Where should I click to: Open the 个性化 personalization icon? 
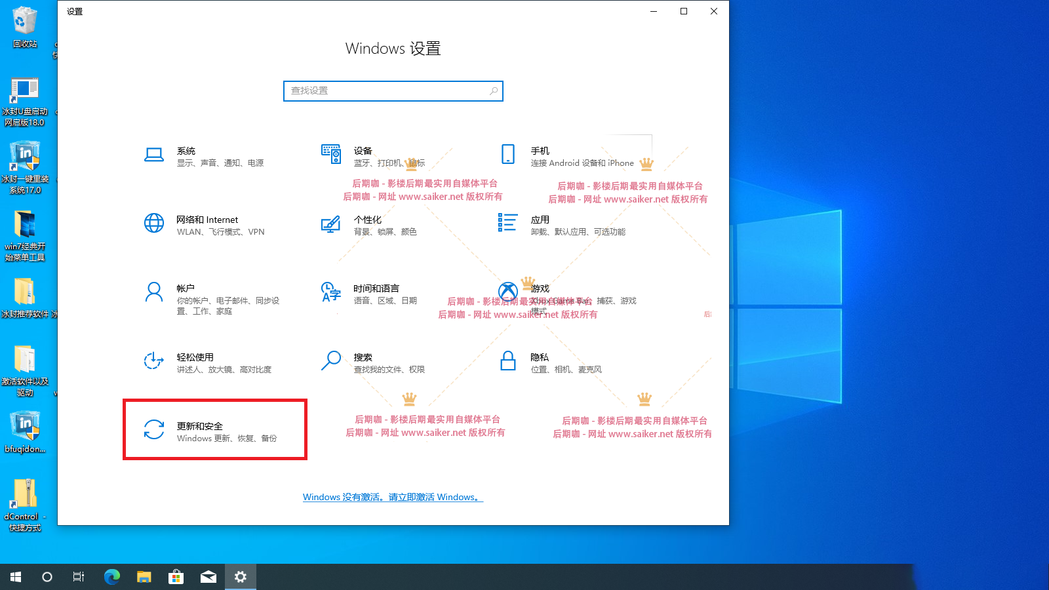(x=331, y=224)
